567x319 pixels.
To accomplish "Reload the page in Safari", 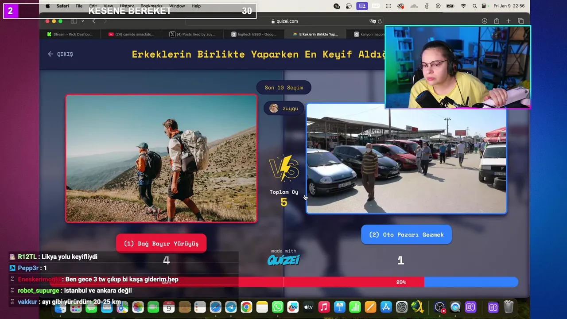I will [x=380, y=21].
